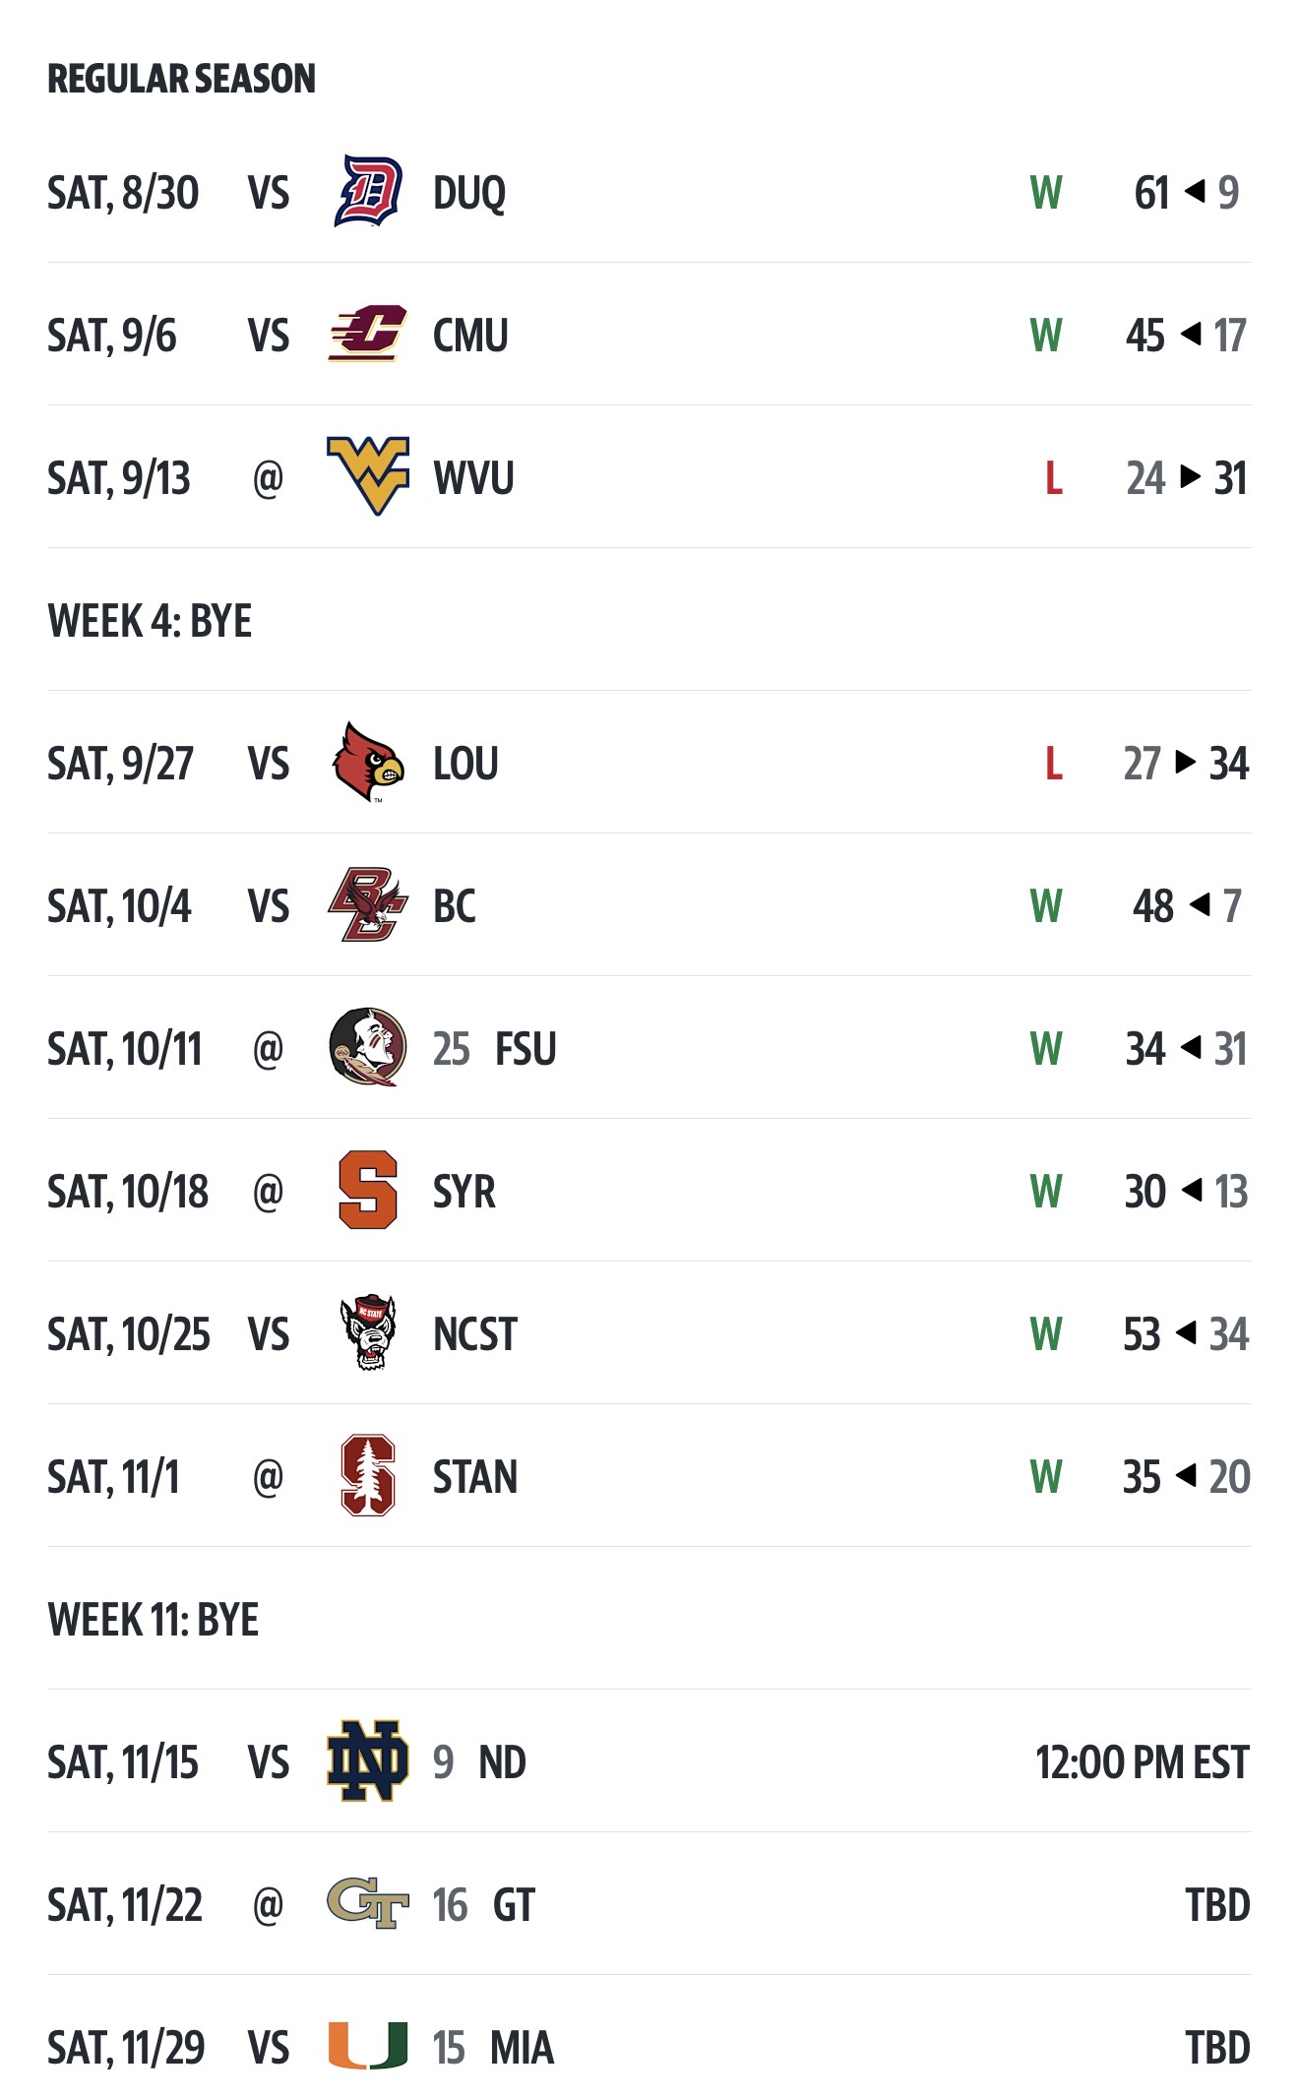Open the 35-20 win at STAN
1299x2099 pixels.
[x=1186, y=1477]
